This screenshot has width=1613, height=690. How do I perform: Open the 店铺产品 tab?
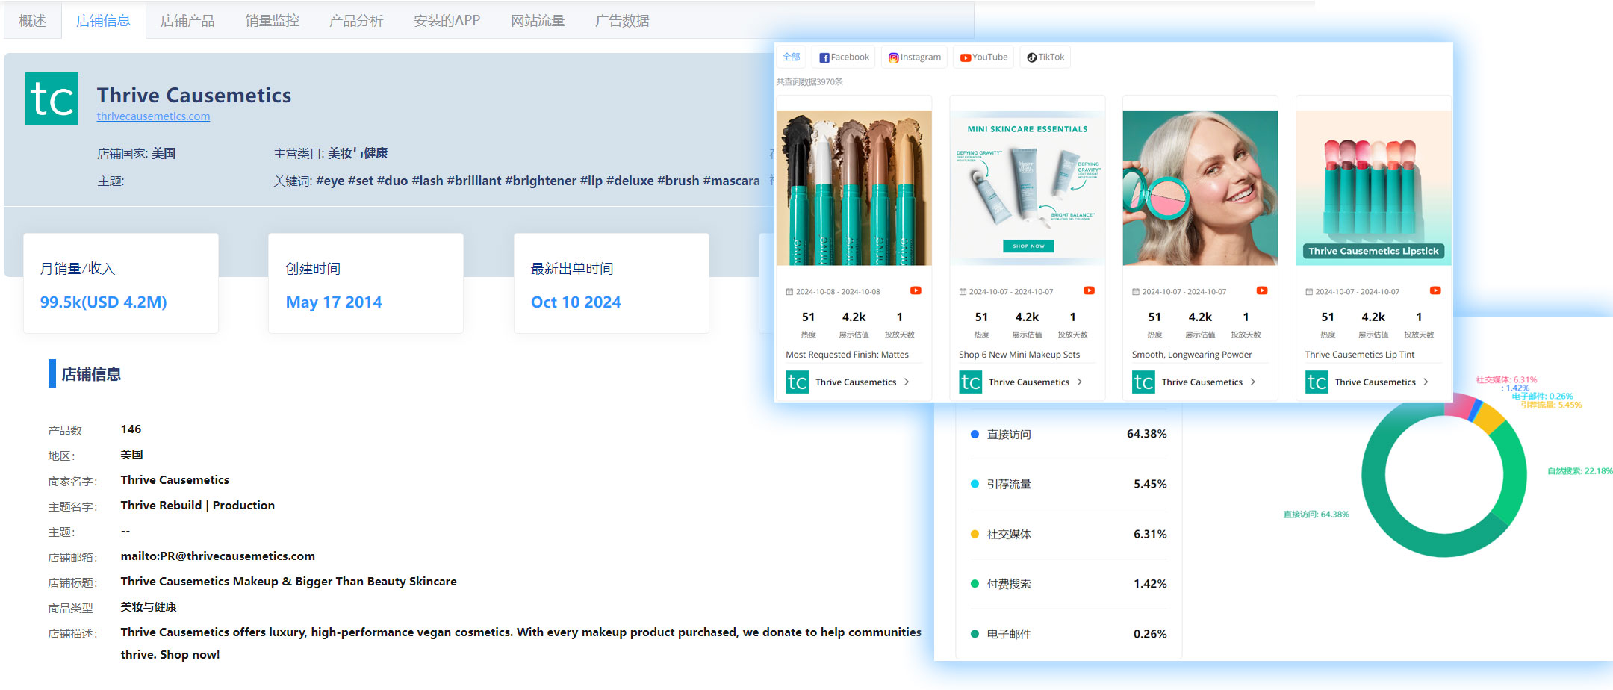coord(187,21)
